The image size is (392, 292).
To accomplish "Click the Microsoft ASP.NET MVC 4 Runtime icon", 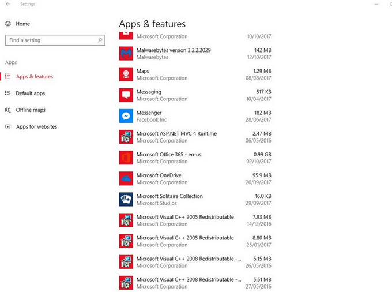I will [126, 137].
